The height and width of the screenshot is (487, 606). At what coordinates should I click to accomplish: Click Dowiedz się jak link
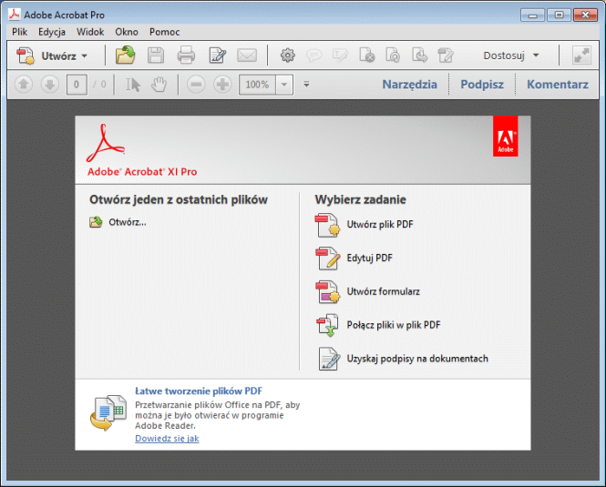[167, 439]
